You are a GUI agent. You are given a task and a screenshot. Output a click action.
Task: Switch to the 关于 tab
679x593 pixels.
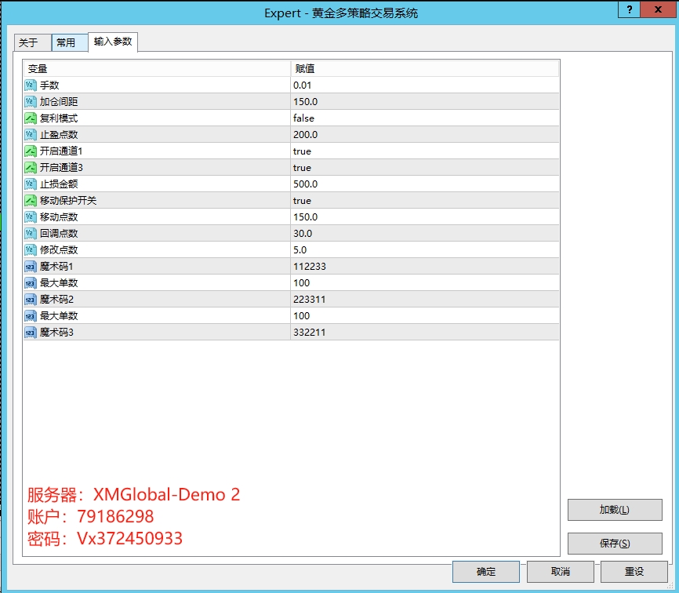pos(29,43)
